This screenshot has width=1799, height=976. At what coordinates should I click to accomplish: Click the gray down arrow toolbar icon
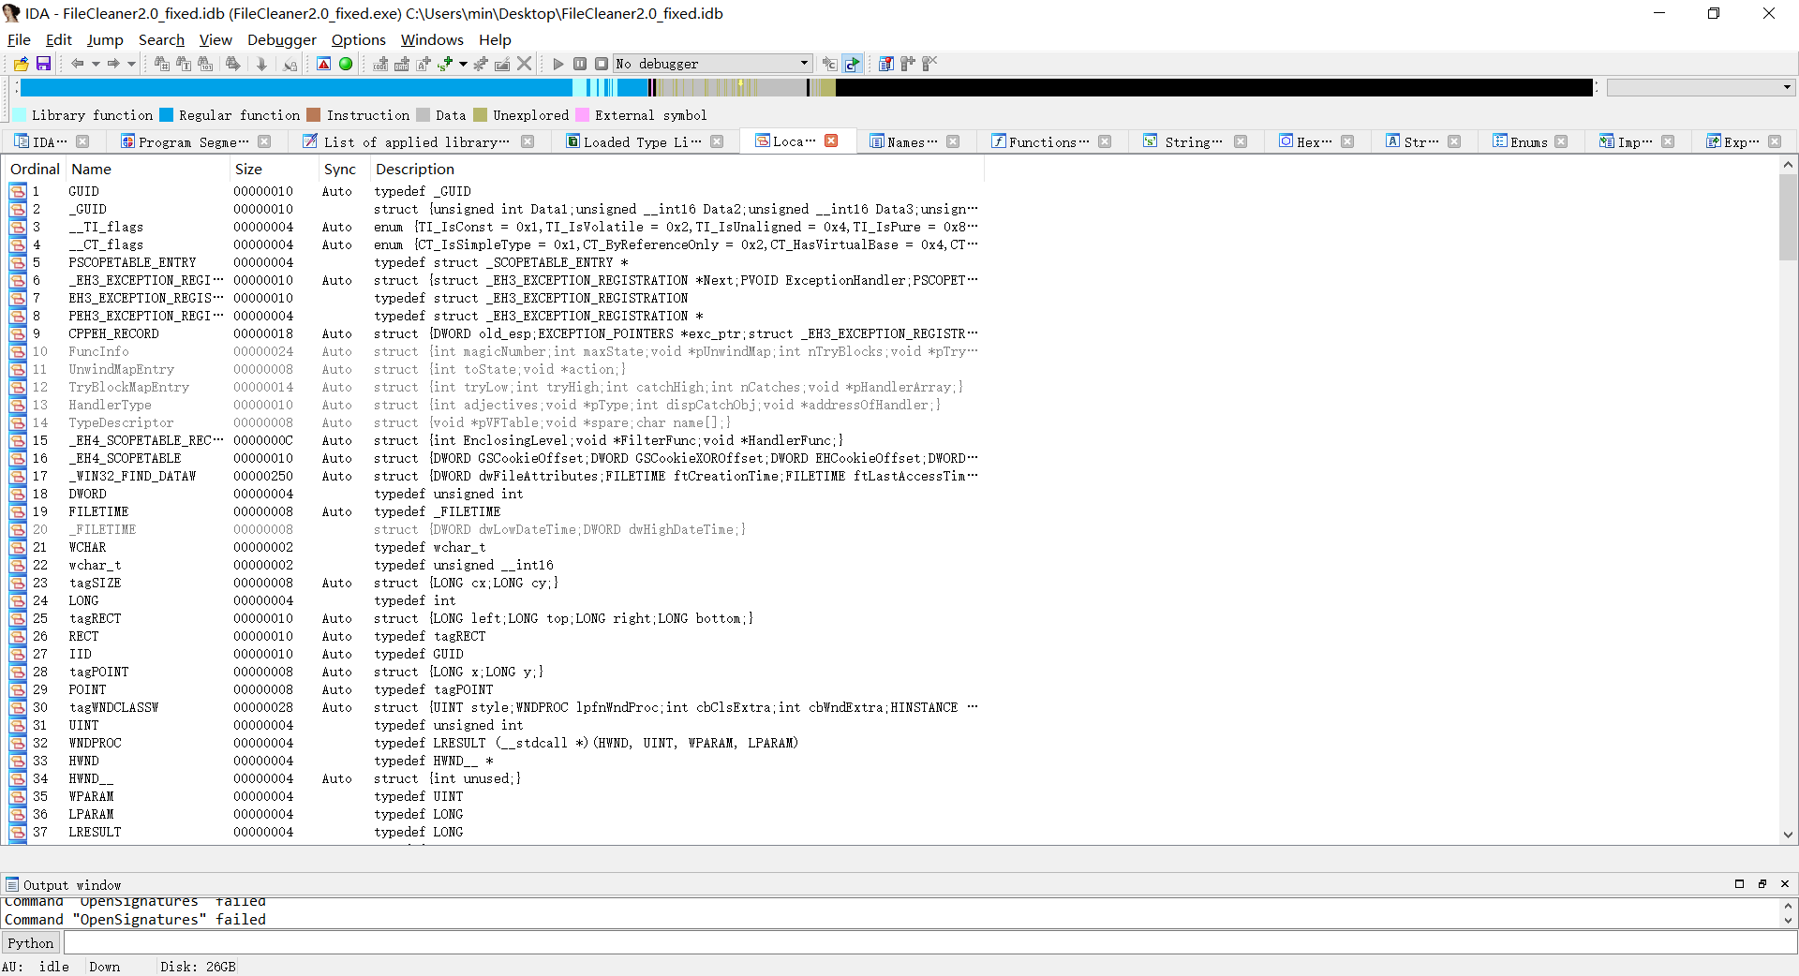click(x=261, y=64)
